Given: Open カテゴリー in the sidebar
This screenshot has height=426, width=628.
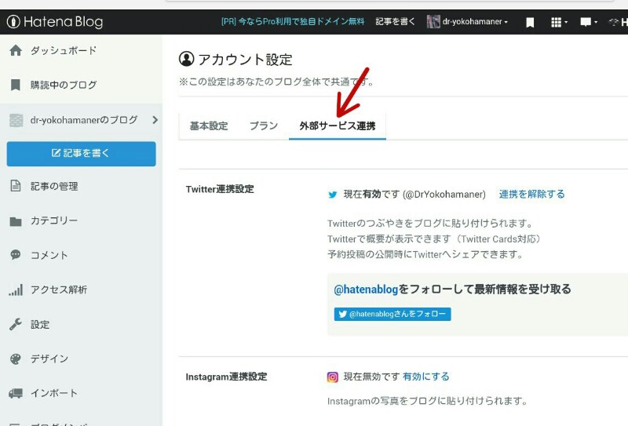Looking at the screenshot, I should pos(54,220).
